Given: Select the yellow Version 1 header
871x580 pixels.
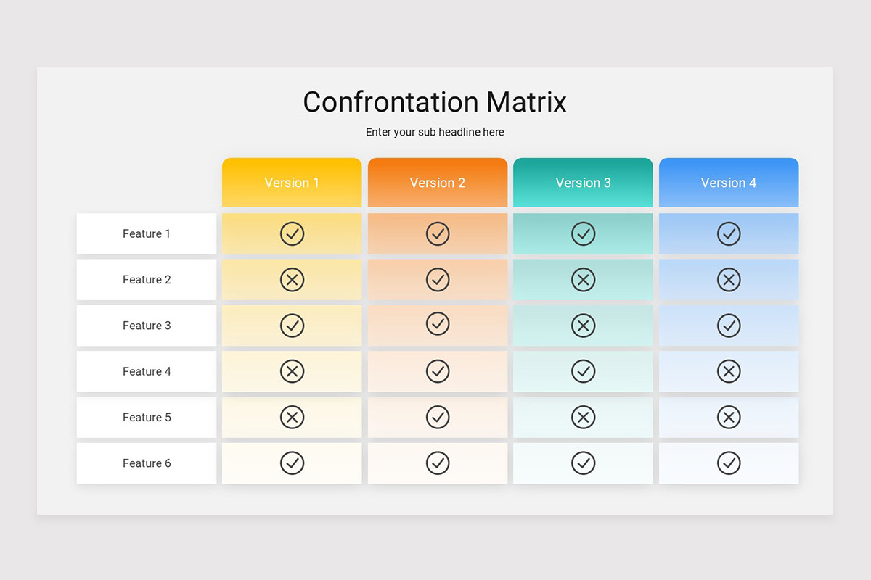Looking at the screenshot, I should [x=292, y=183].
